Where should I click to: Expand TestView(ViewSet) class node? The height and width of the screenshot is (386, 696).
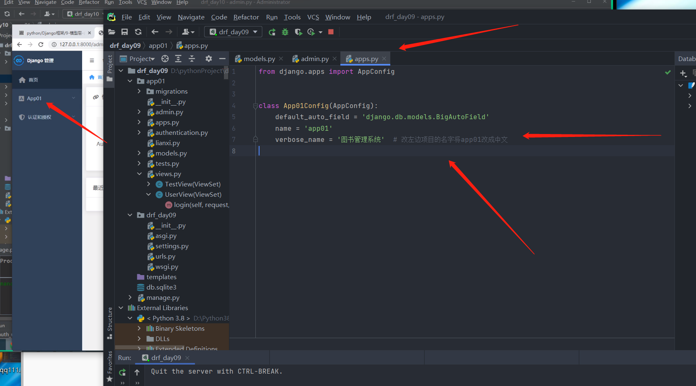[x=149, y=184]
